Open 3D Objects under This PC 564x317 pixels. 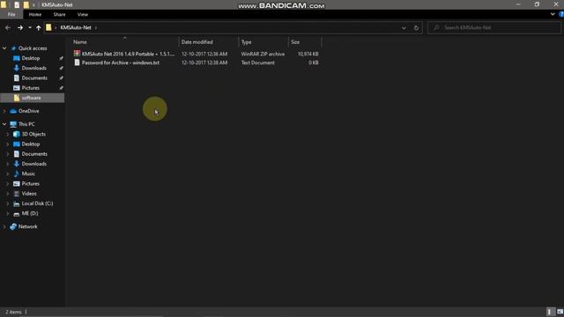click(33, 134)
